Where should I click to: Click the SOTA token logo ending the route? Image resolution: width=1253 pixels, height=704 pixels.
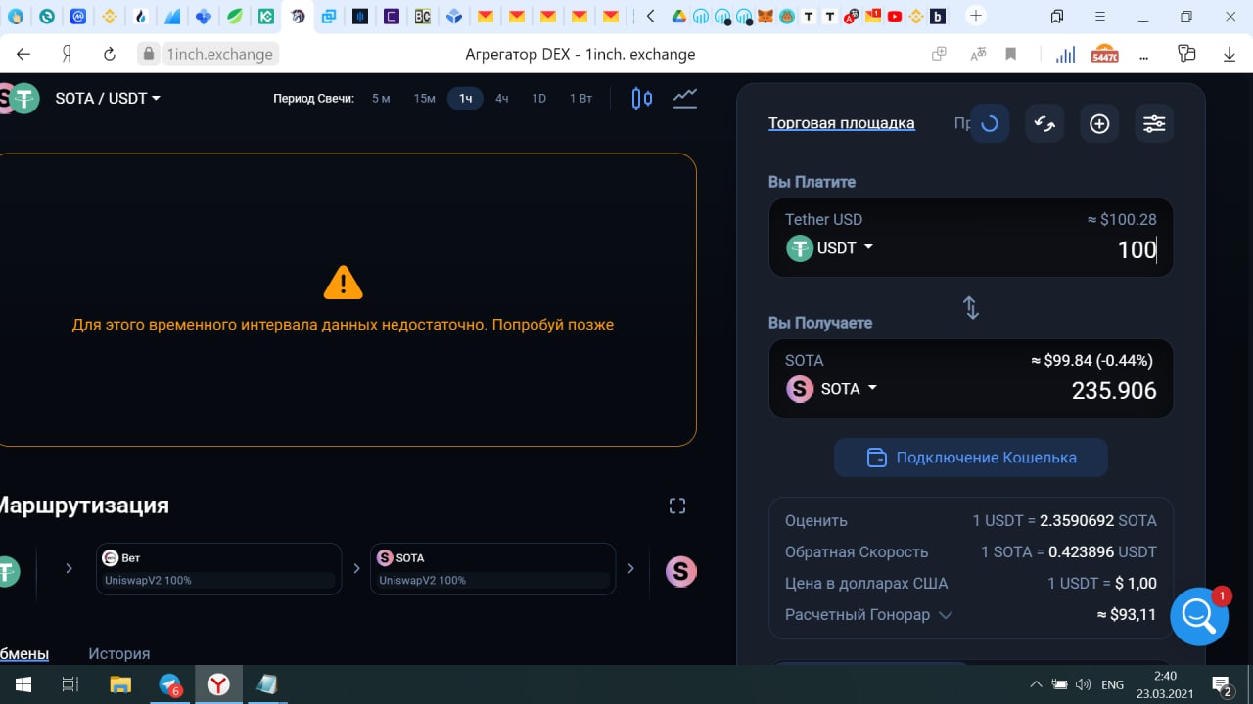pos(681,571)
